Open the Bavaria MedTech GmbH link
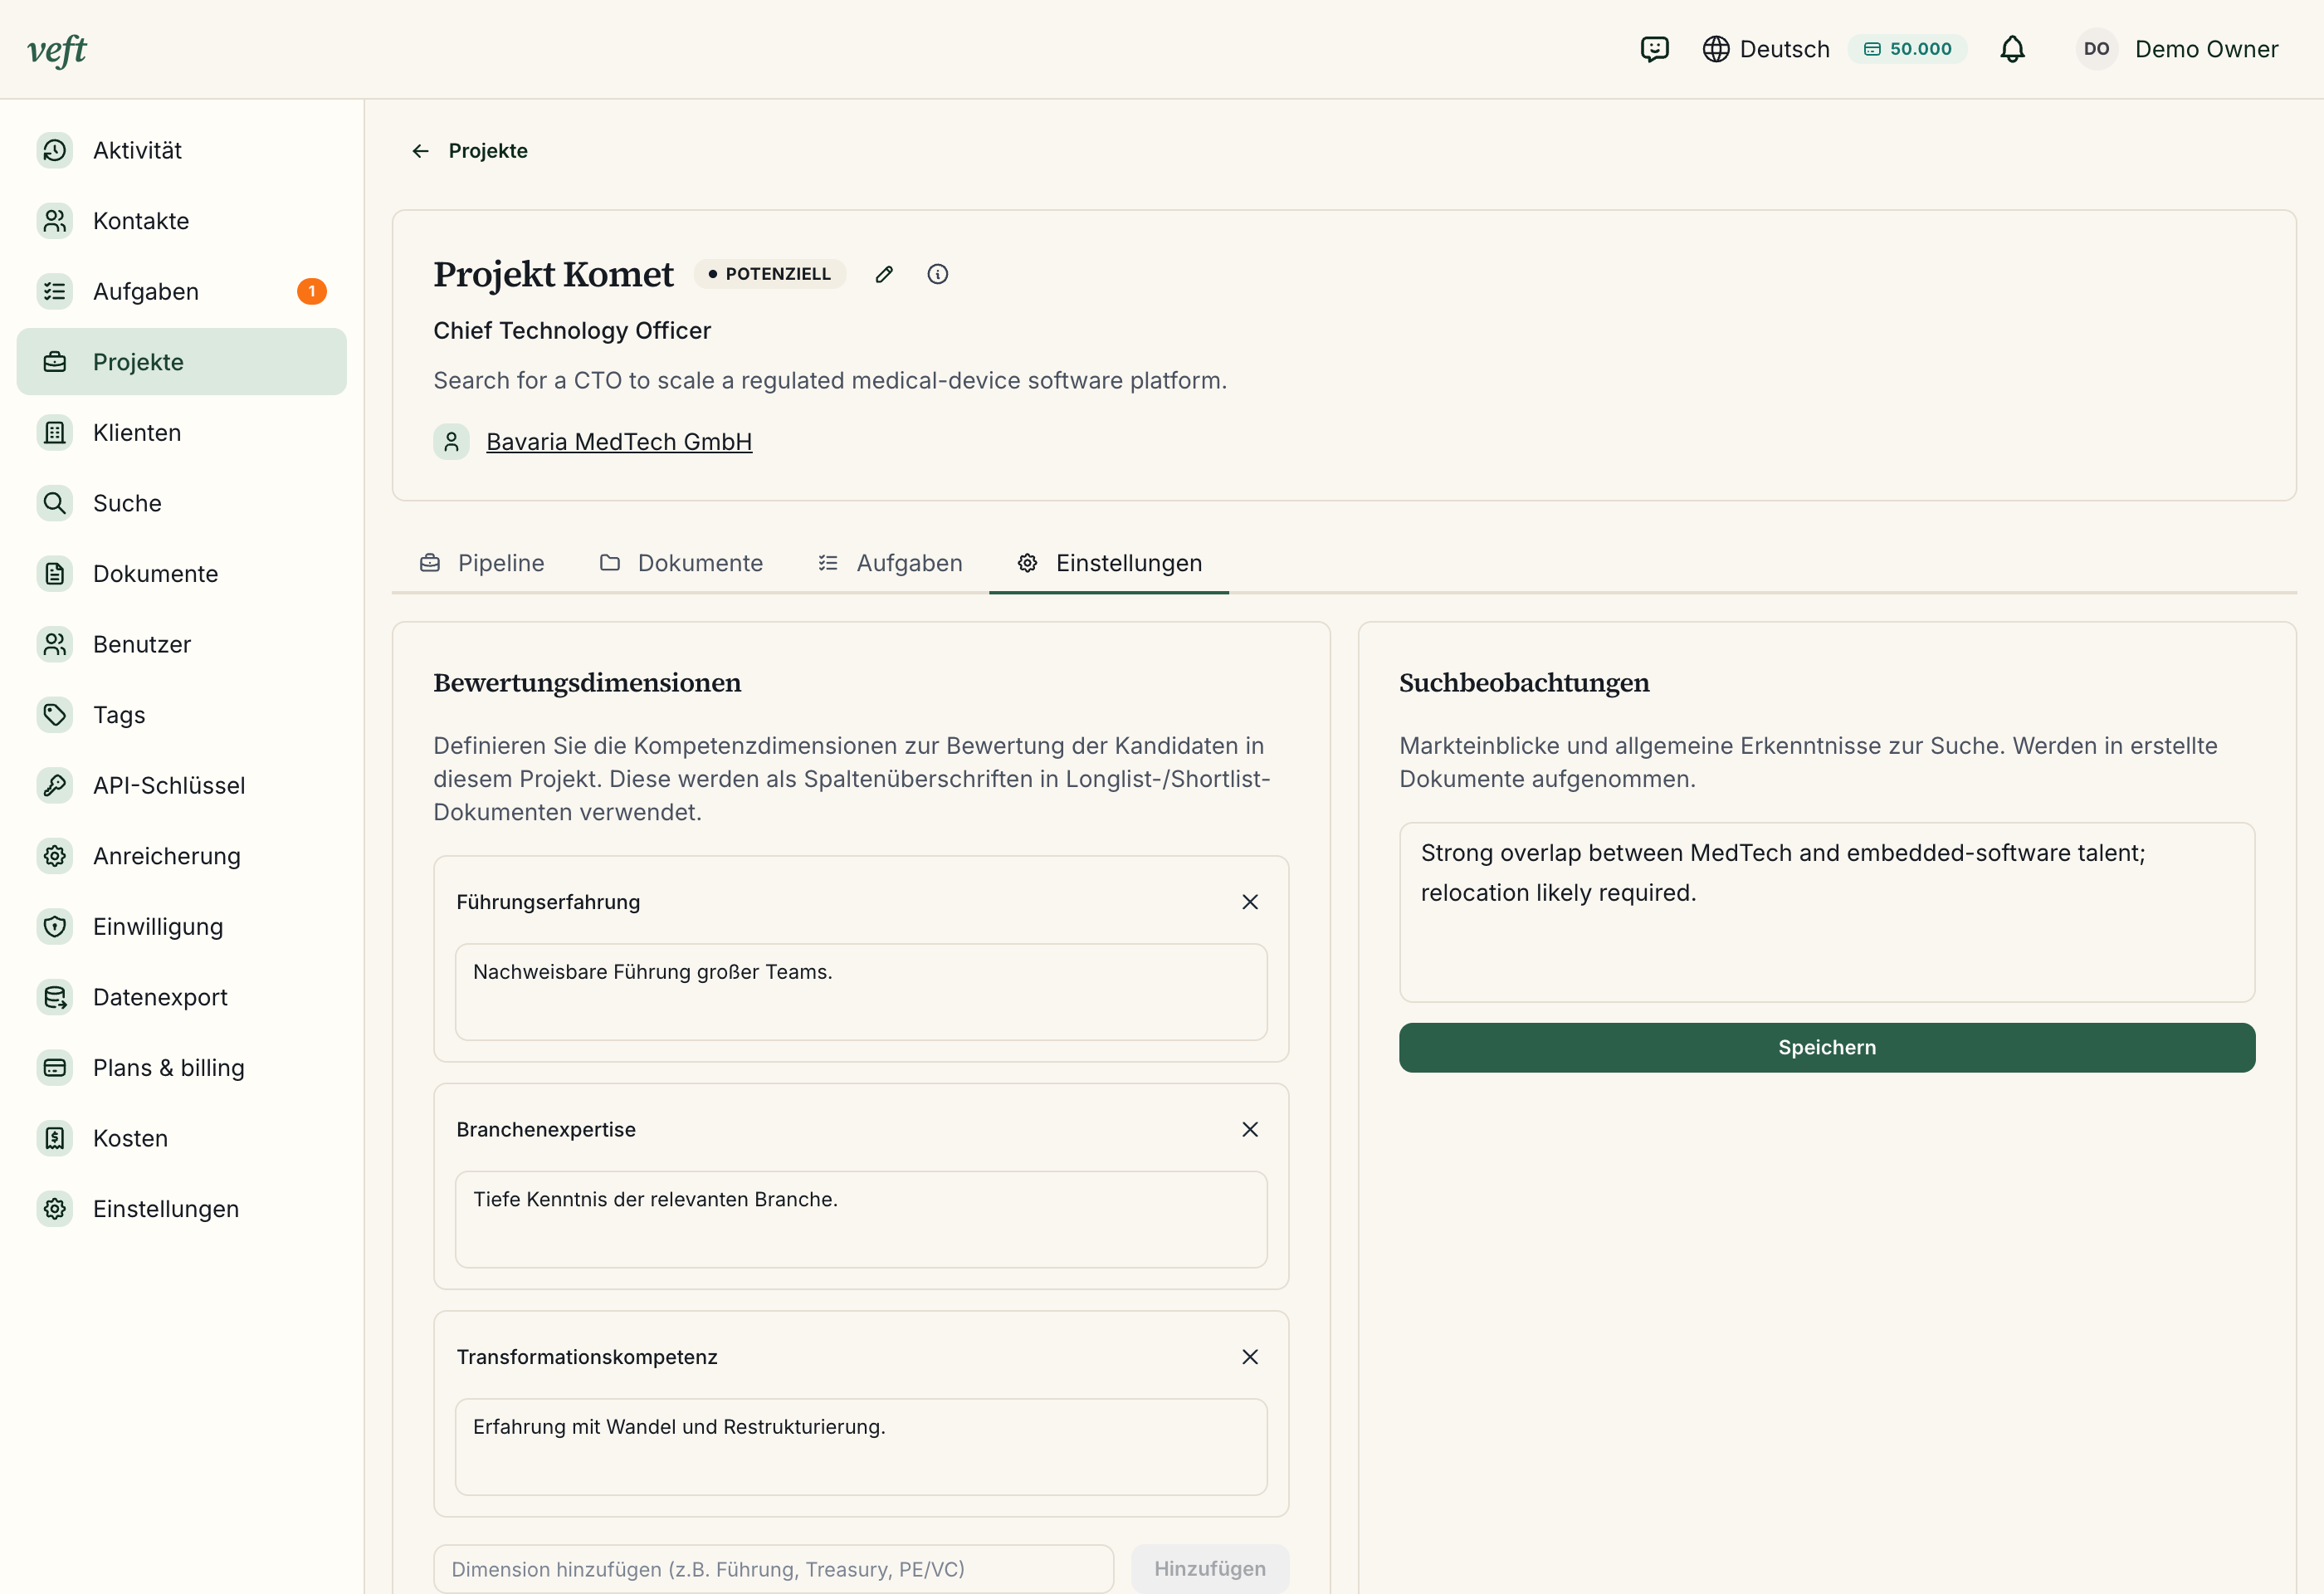The image size is (2324, 1594). click(x=619, y=441)
